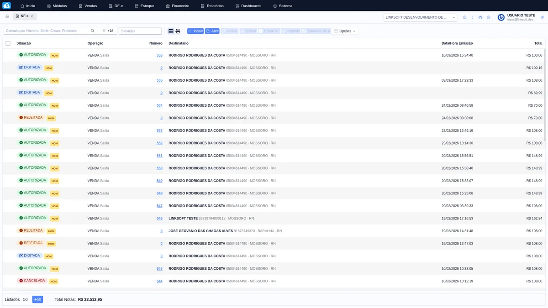Image resolution: width=548 pixels, height=308 pixels.
Task: Open the Financeiro menu
Action: pyautogui.click(x=177, y=6)
